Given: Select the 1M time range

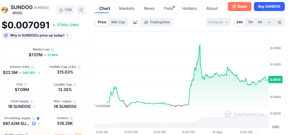Looking at the screenshot, I should pyautogui.click(x=250, y=22).
